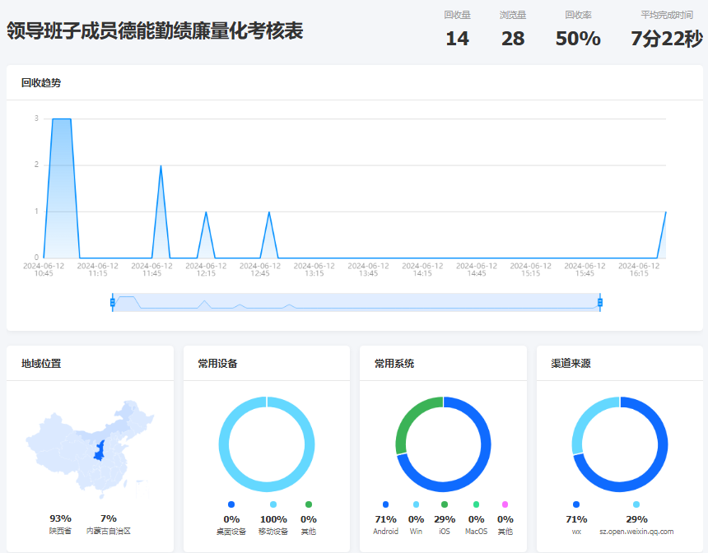Select the 回收趋势 panel header
708x553 pixels.
click(41, 83)
